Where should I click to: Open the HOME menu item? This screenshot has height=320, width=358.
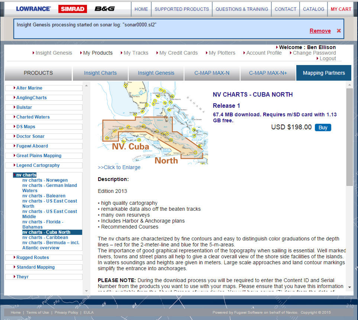point(141,9)
